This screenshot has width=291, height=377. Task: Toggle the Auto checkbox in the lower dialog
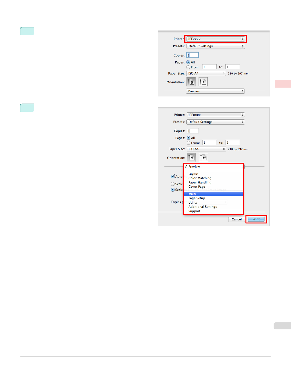tap(173, 176)
